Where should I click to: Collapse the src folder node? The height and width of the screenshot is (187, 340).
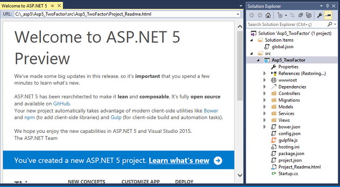point(252,54)
